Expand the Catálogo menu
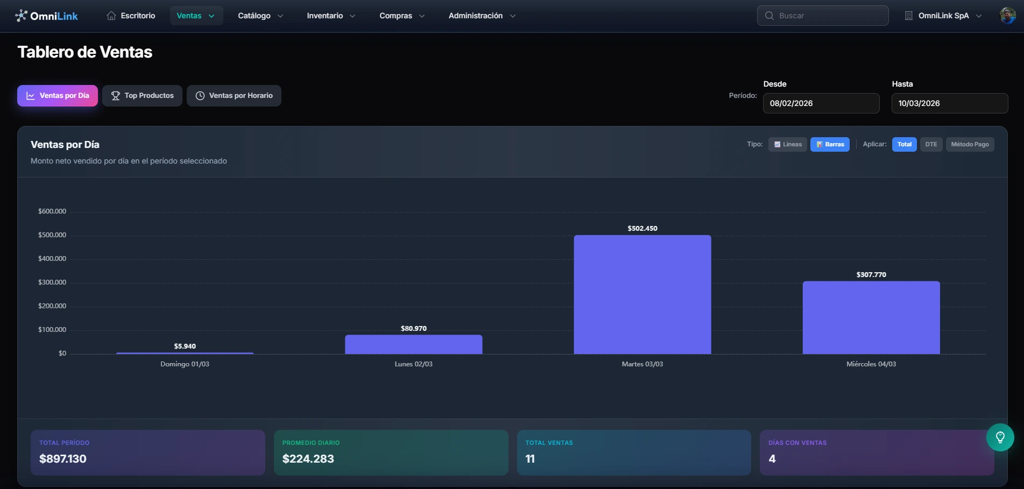 [x=260, y=16]
